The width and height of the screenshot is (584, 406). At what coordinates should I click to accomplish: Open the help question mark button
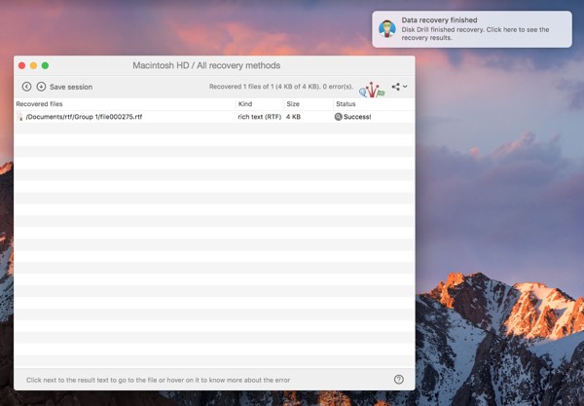click(398, 379)
